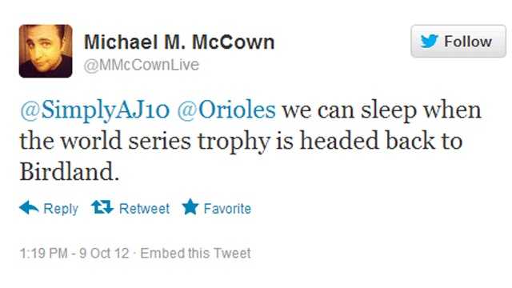Viewport: 512px width, 288px height.
Task: Open the Michael M. McCown display name
Action: pyautogui.click(x=179, y=42)
